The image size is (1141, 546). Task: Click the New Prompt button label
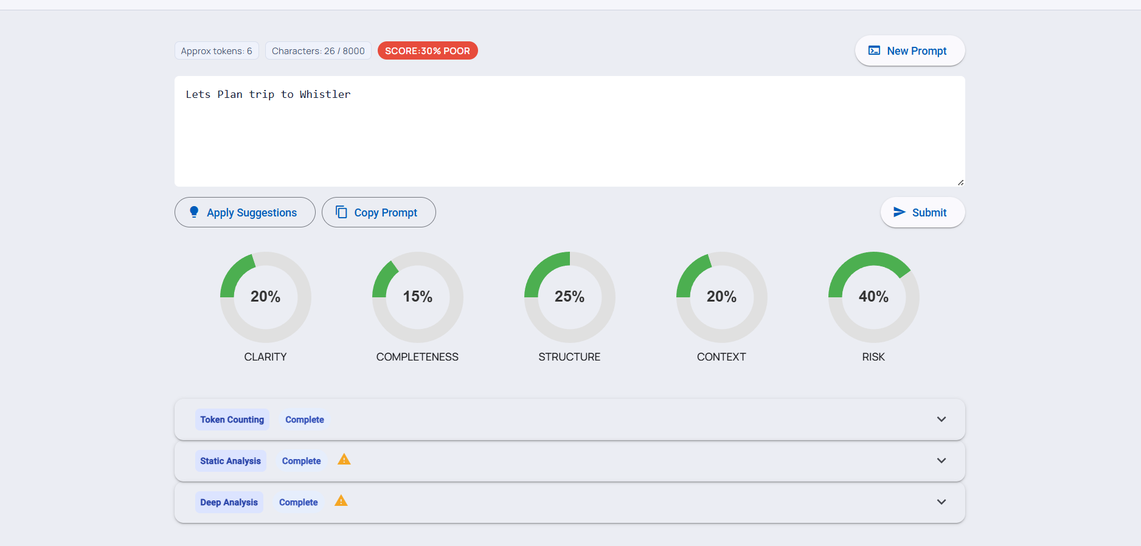click(917, 51)
